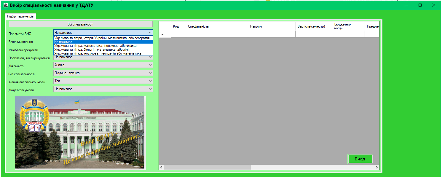The width and height of the screenshot is (442, 177).
Task: Click the horizontal scrollbar thumb of grid
Action: point(208,168)
